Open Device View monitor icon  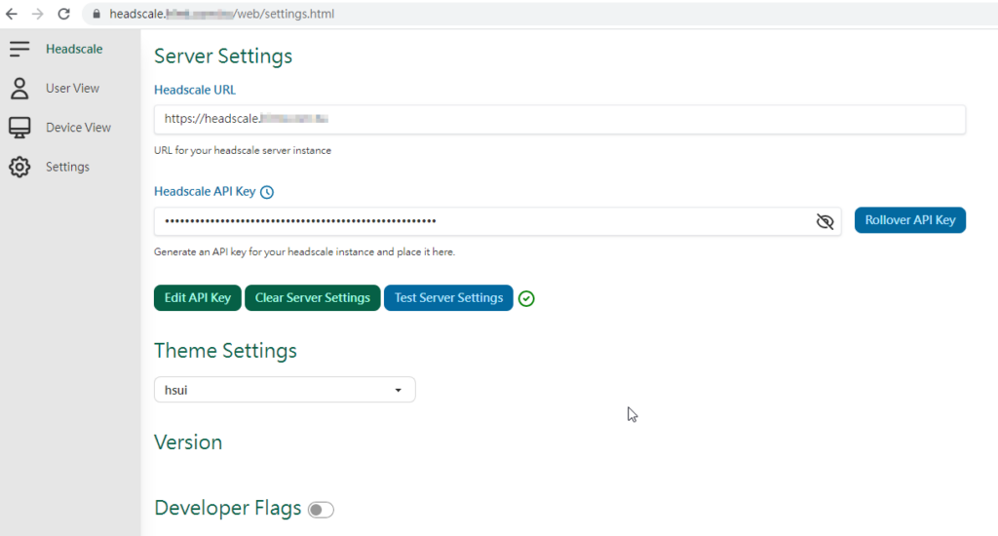pos(19,128)
